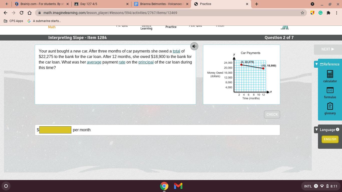
Task: Open the calculator reference tool
Action: [x=330, y=76]
